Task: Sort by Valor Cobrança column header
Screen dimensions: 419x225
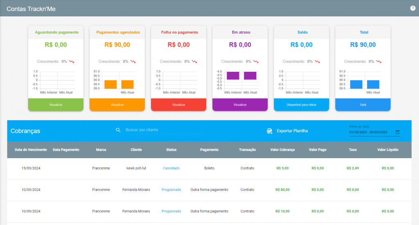Action: (x=282, y=150)
